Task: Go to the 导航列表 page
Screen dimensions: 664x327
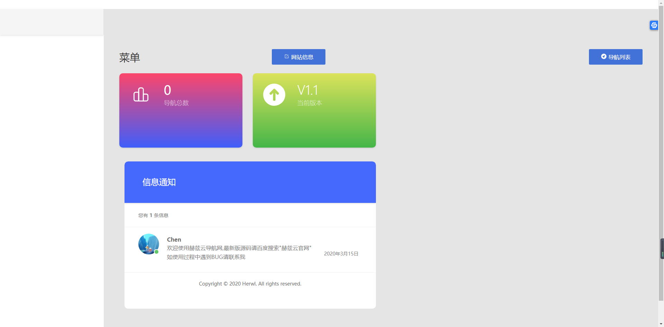Action: [616, 57]
